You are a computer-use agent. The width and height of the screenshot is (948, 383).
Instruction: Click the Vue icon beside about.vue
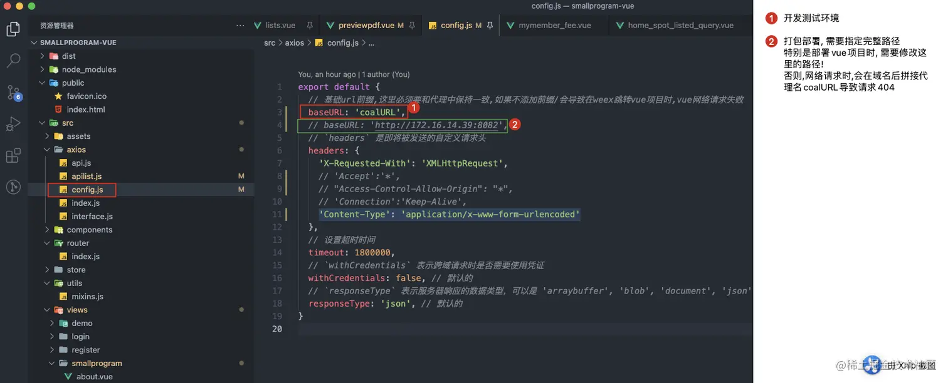(x=68, y=377)
